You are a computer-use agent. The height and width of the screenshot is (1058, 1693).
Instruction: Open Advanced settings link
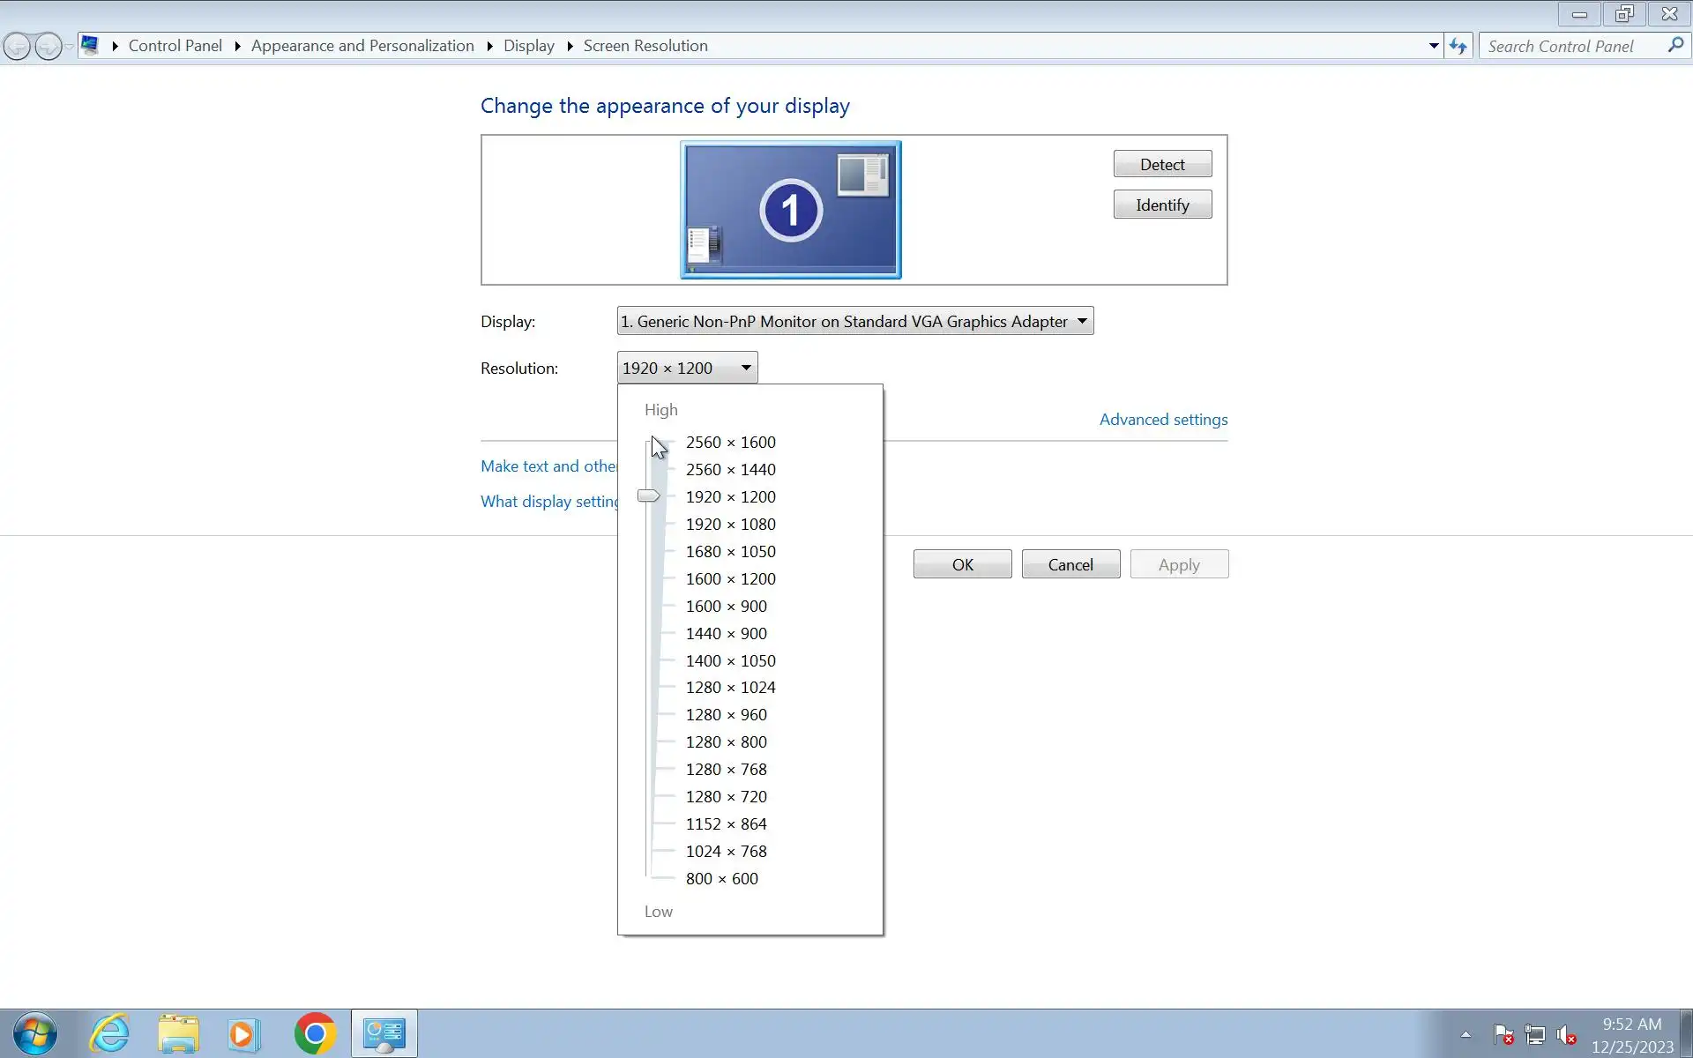tap(1163, 420)
